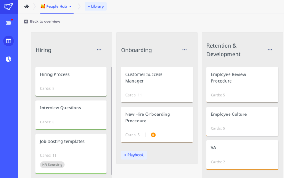Viewport: 284px width, 178px height.
Task: Open Onboarding column options menu
Action: 185,50
